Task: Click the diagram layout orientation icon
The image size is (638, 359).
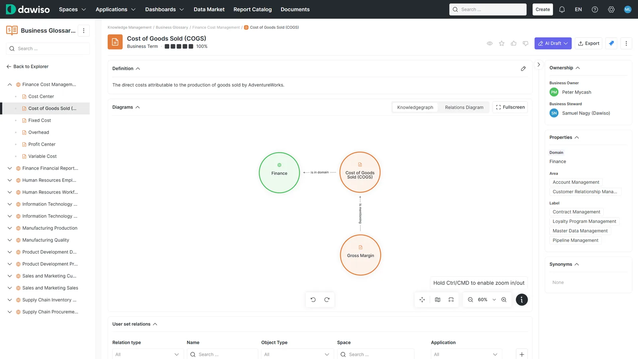Action: click(x=451, y=300)
